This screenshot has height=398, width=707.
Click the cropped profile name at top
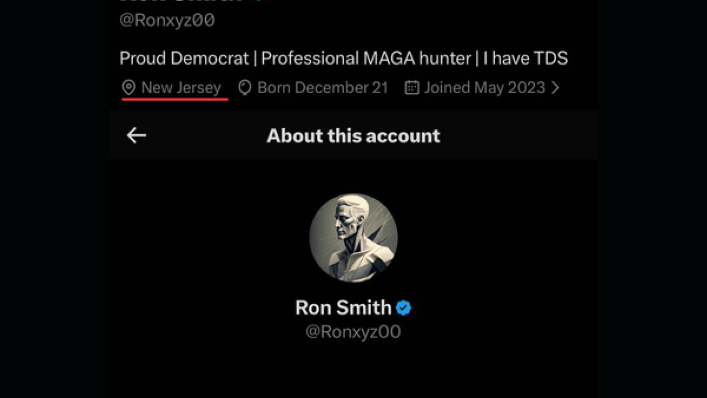(182, 2)
